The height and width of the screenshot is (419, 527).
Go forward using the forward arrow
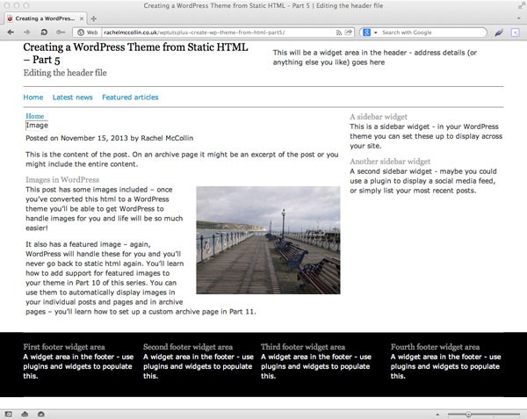(x=27, y=33)
